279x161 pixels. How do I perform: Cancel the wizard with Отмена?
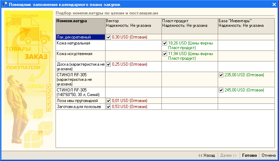coord(268,155)
